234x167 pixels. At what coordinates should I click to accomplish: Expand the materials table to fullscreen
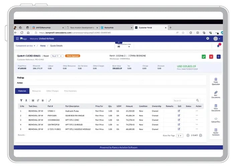[x=50, y=100]
